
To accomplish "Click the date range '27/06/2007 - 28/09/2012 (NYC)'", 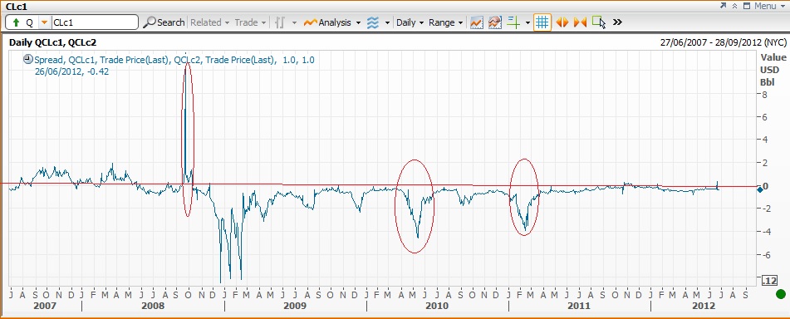I will 724,42.
